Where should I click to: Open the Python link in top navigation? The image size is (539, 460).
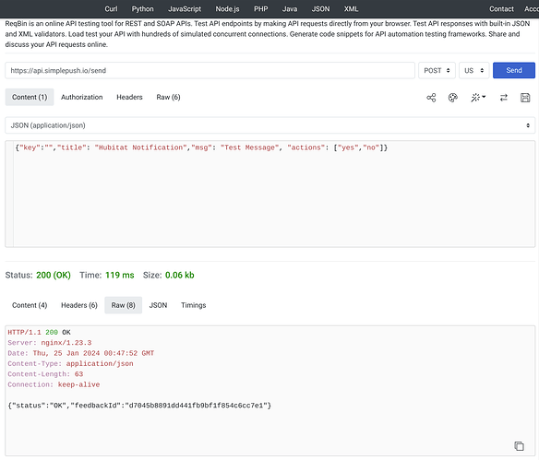[142, 9]
